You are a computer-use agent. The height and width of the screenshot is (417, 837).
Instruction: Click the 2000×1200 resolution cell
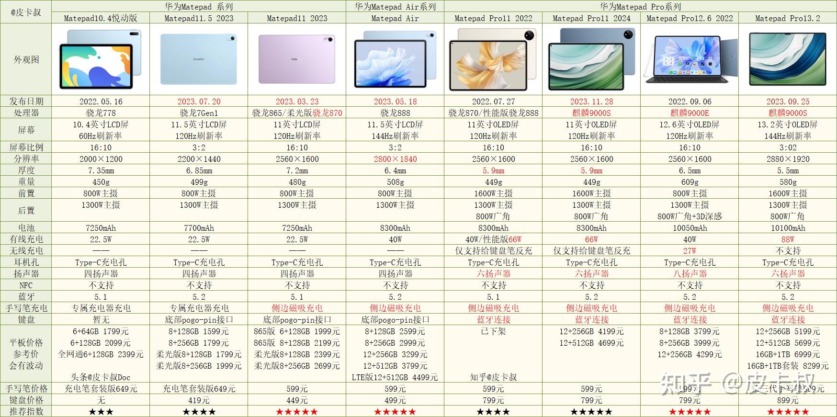[101, 159]
